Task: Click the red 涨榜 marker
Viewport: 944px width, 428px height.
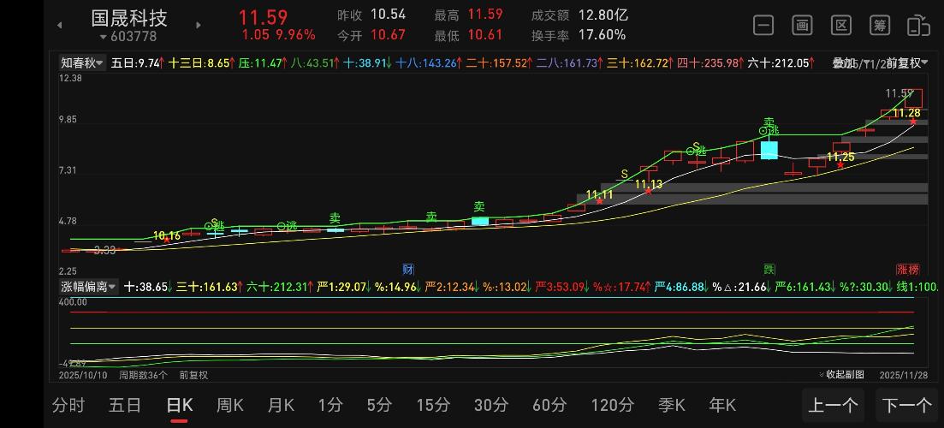Action: (908, 270)
